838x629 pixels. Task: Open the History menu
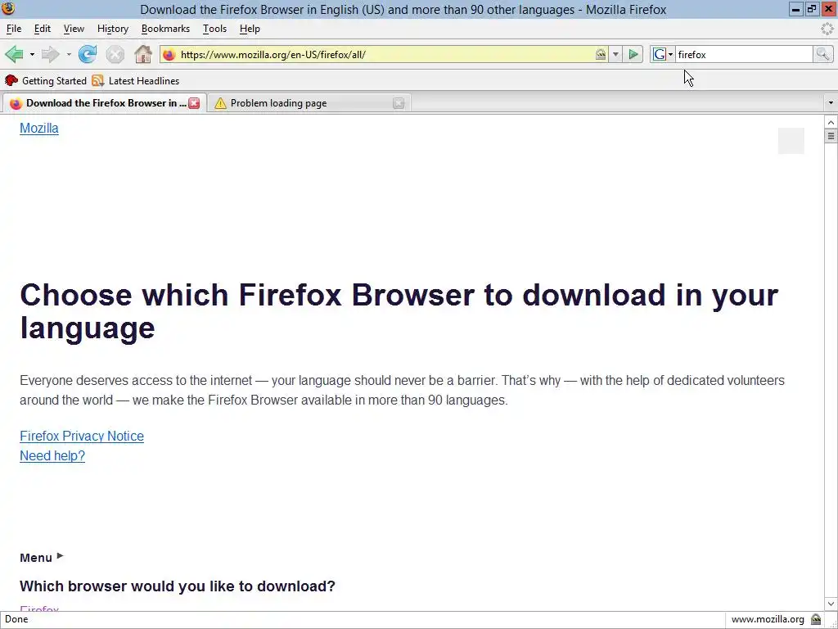click(x=113, y=29)
